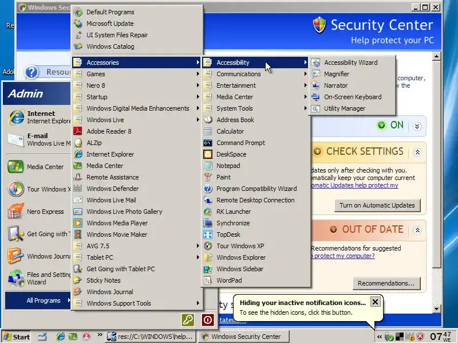Click the green Log Off key icon

point(188,320)
